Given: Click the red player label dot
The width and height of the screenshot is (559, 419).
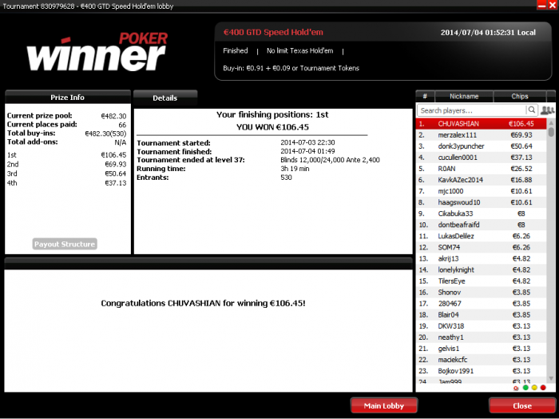Looking at the screenshot, I should (542, 388).
